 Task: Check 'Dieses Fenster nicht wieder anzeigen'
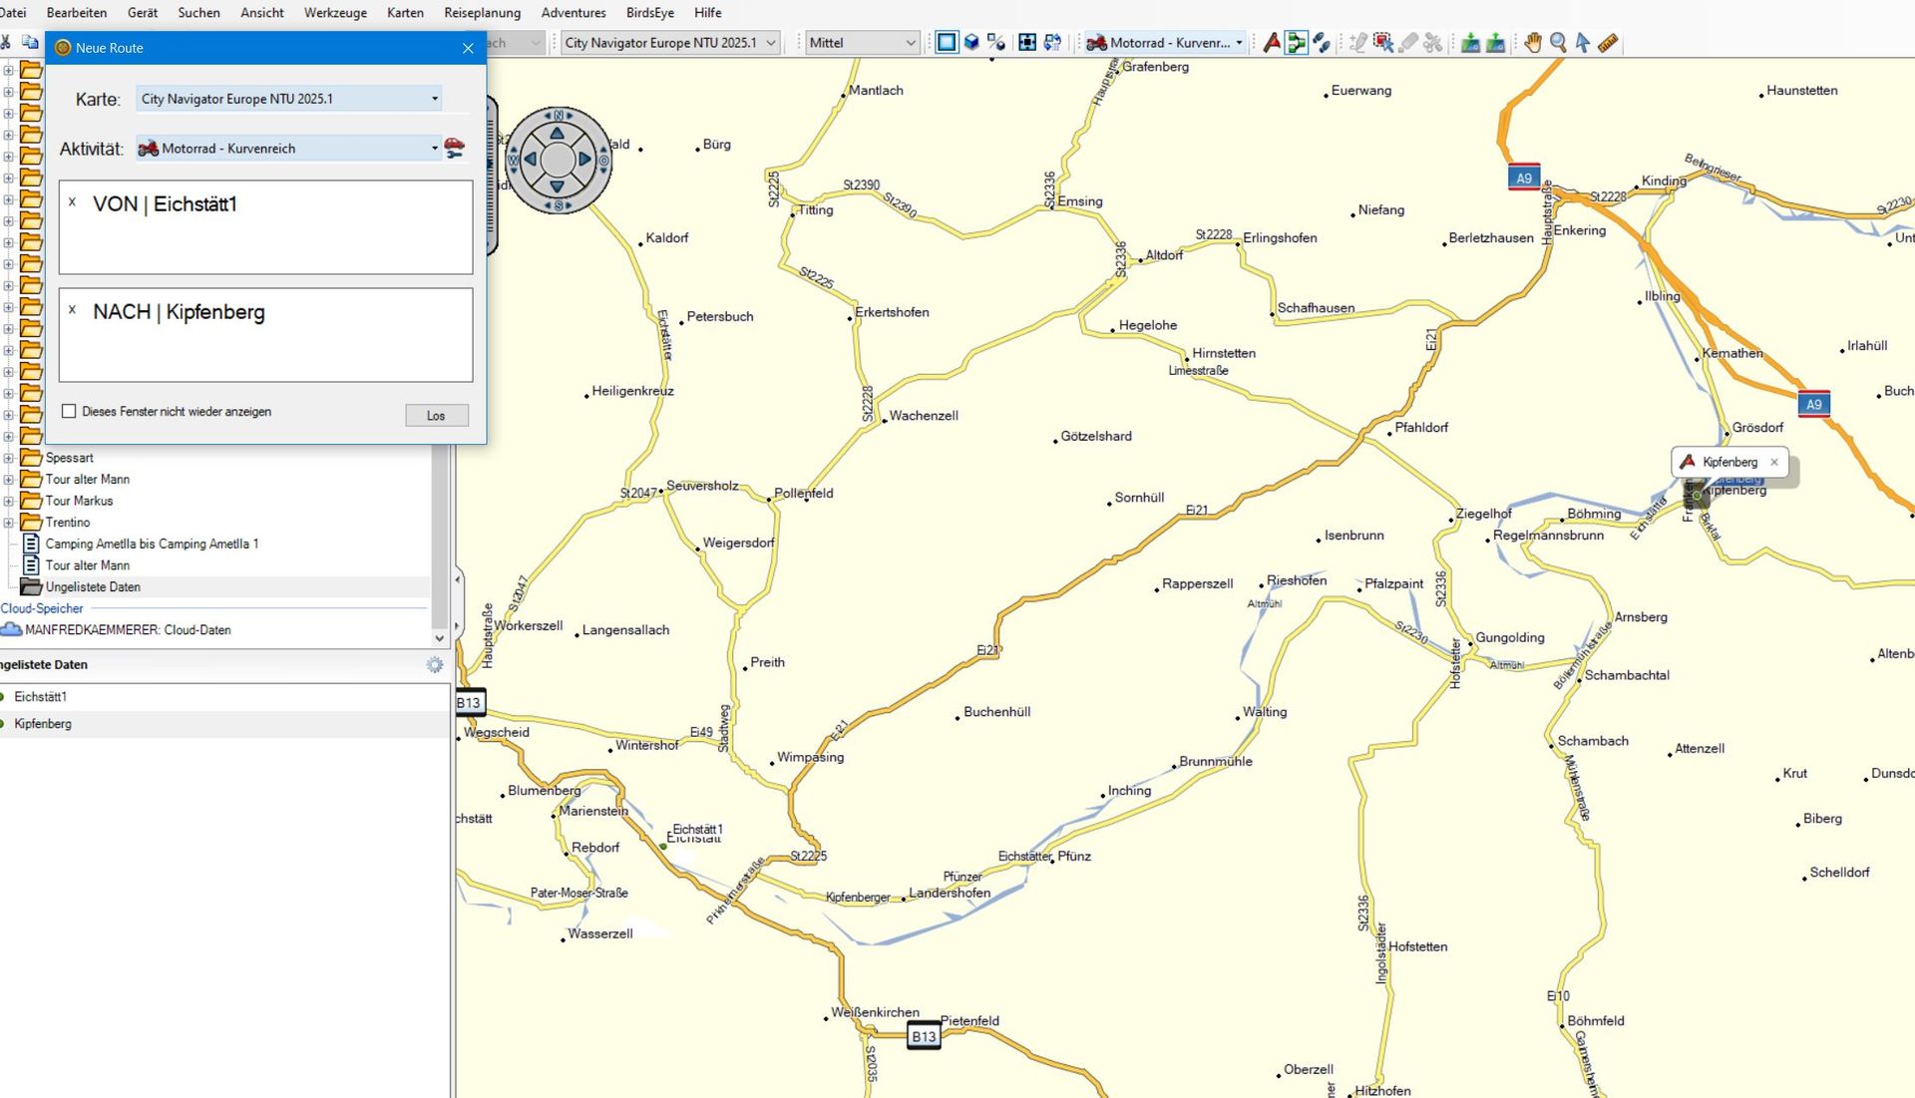pyautogui.click(x=69, y=411)
